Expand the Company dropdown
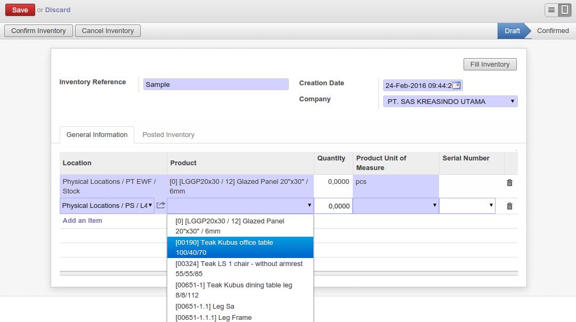 [x=512, y=101]
